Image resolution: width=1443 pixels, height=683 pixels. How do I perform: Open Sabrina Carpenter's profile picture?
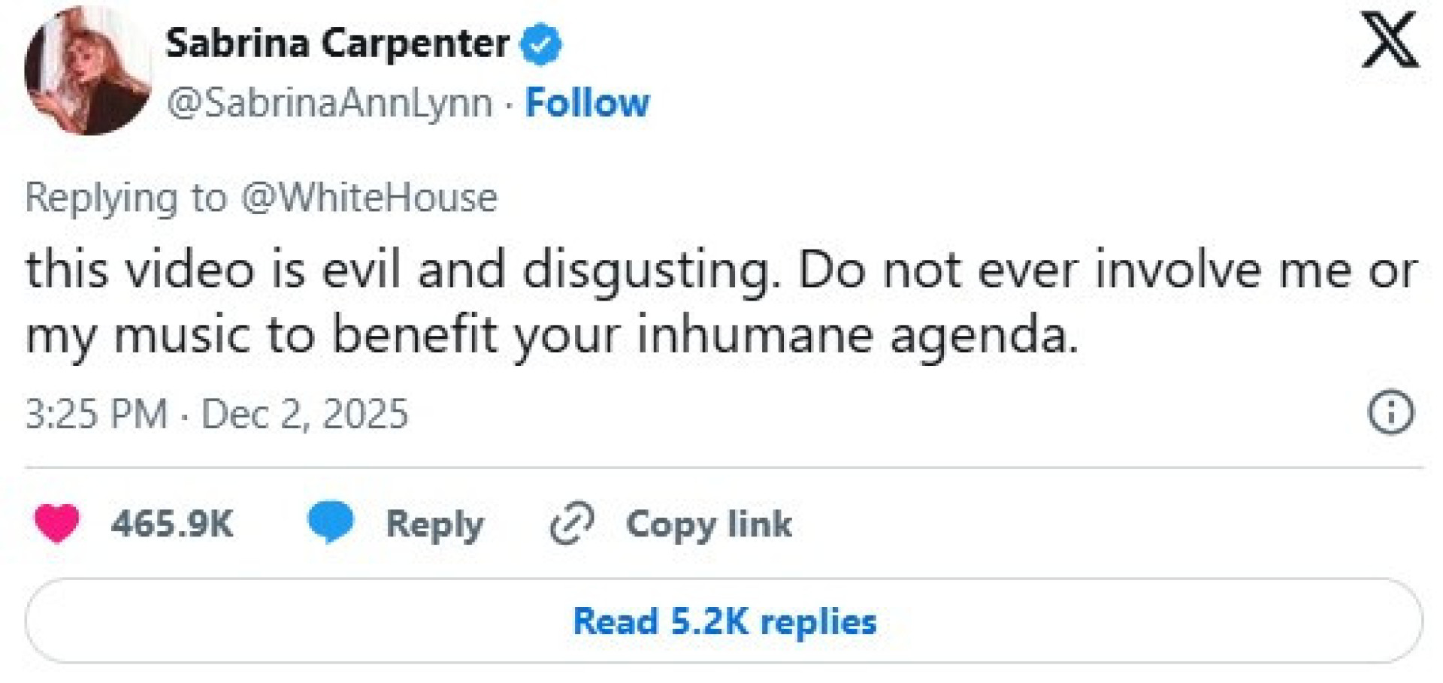[87, 71]
